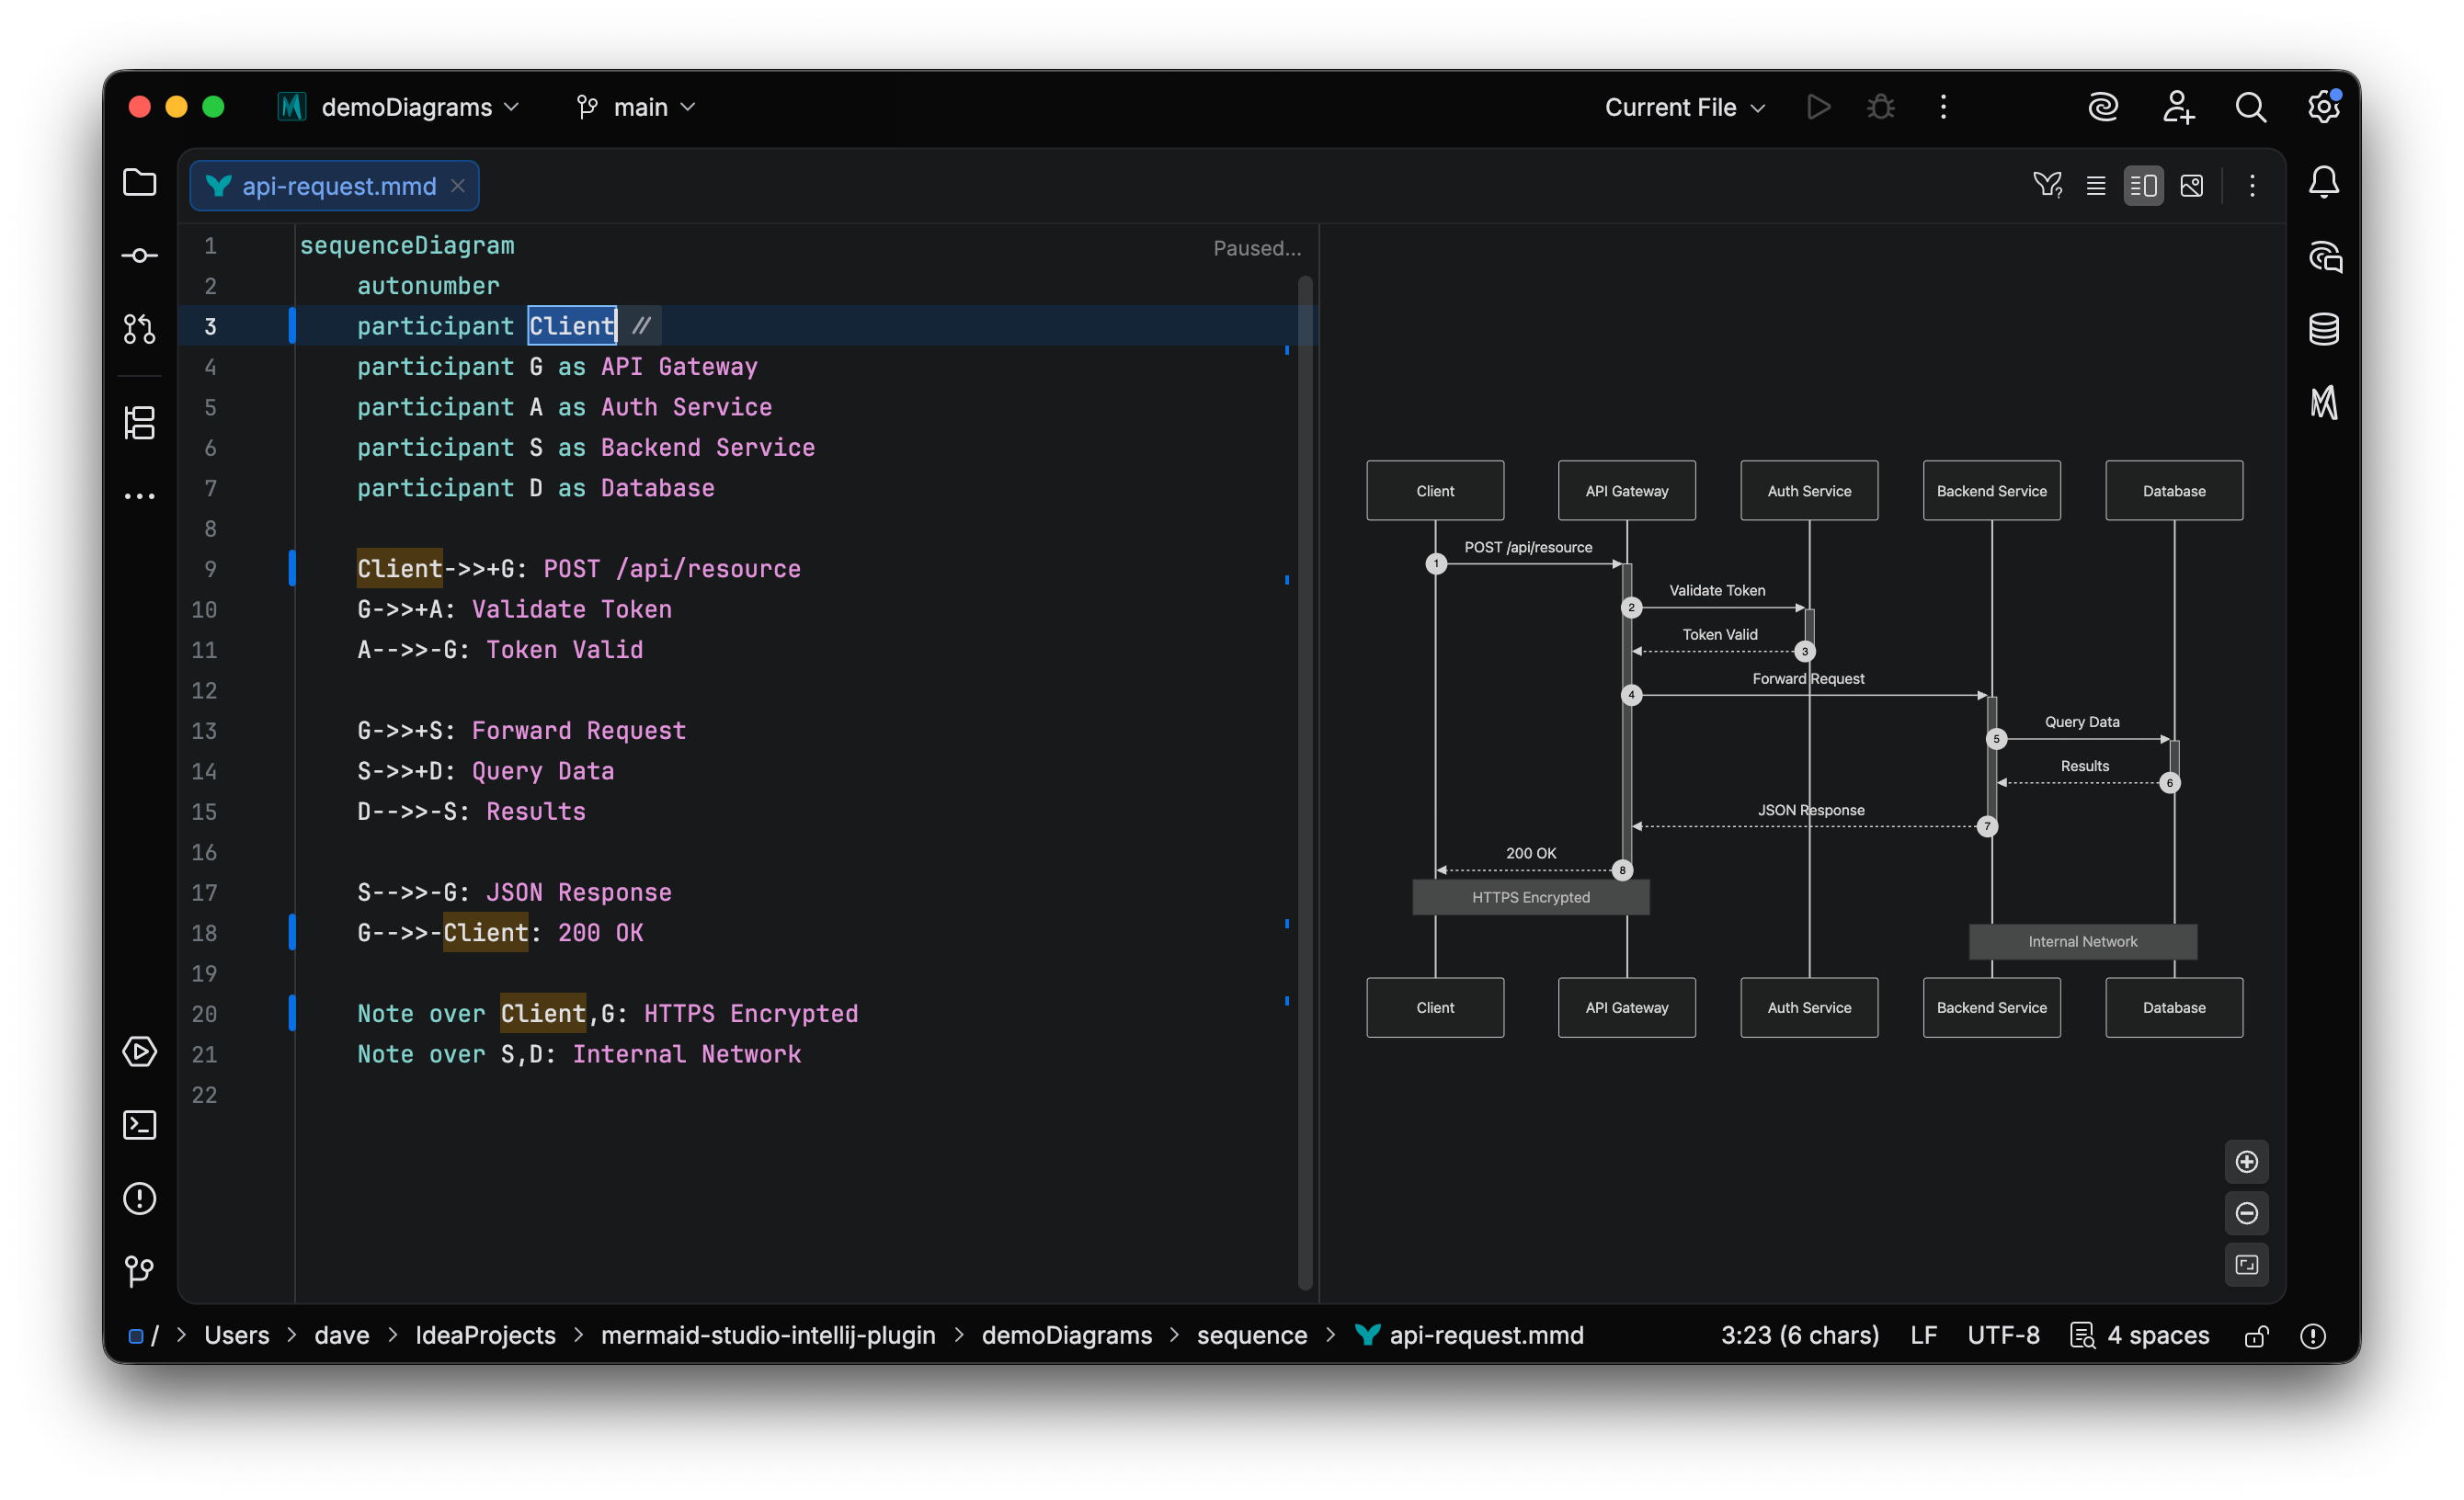This screenshot has width=2464, height=1500.
Task: Debug the current file
Action: 1880,107
